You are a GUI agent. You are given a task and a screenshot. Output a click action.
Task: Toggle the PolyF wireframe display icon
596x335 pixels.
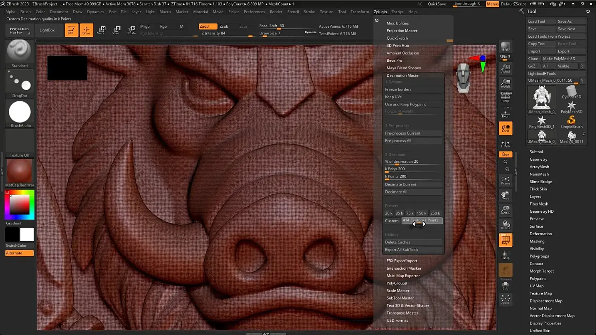tap(505, 240)
